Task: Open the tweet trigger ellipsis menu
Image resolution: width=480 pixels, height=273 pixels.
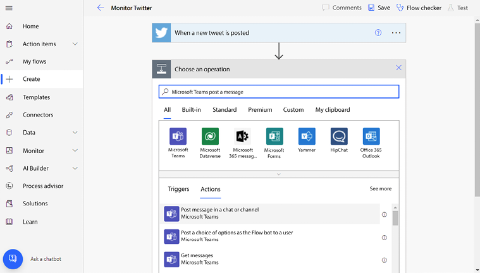Action: (x=396, y=33)
